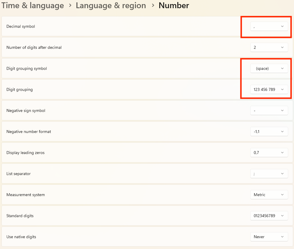
Task: Open the List separator dropdown
Action: (x=269, y=174)
